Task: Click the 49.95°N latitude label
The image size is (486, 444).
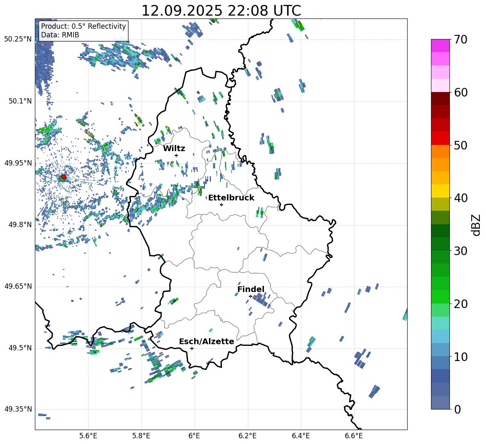Action: pos(18,163)
